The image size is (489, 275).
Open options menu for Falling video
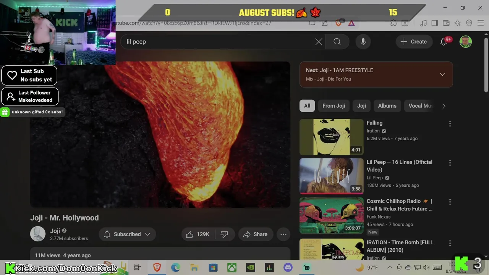click(450, 124)
